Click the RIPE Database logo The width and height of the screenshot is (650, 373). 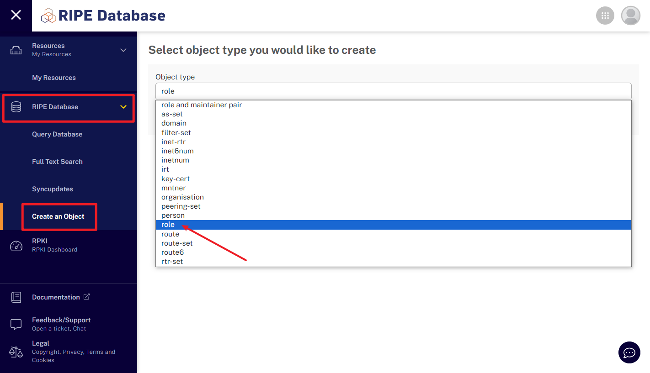pos(103,16)
